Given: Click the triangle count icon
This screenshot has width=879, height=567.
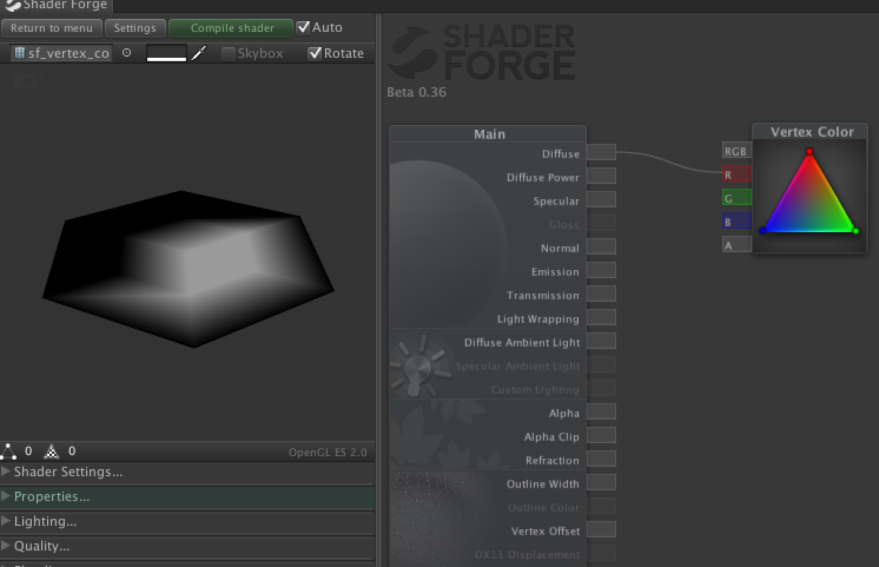Looking at the screenshot, I should (52, 451).
